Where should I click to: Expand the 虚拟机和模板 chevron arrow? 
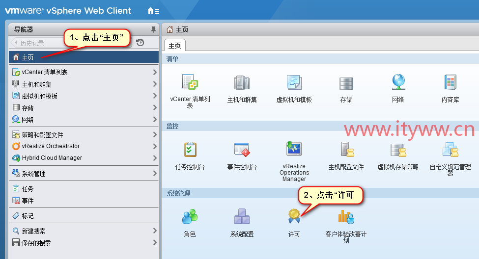[155, 96]
